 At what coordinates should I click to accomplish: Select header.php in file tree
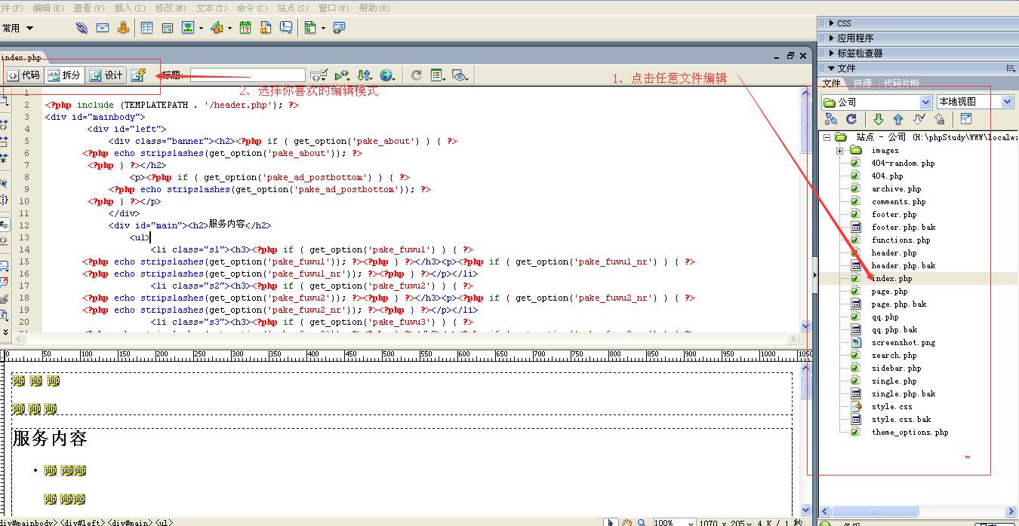(894, 252)
